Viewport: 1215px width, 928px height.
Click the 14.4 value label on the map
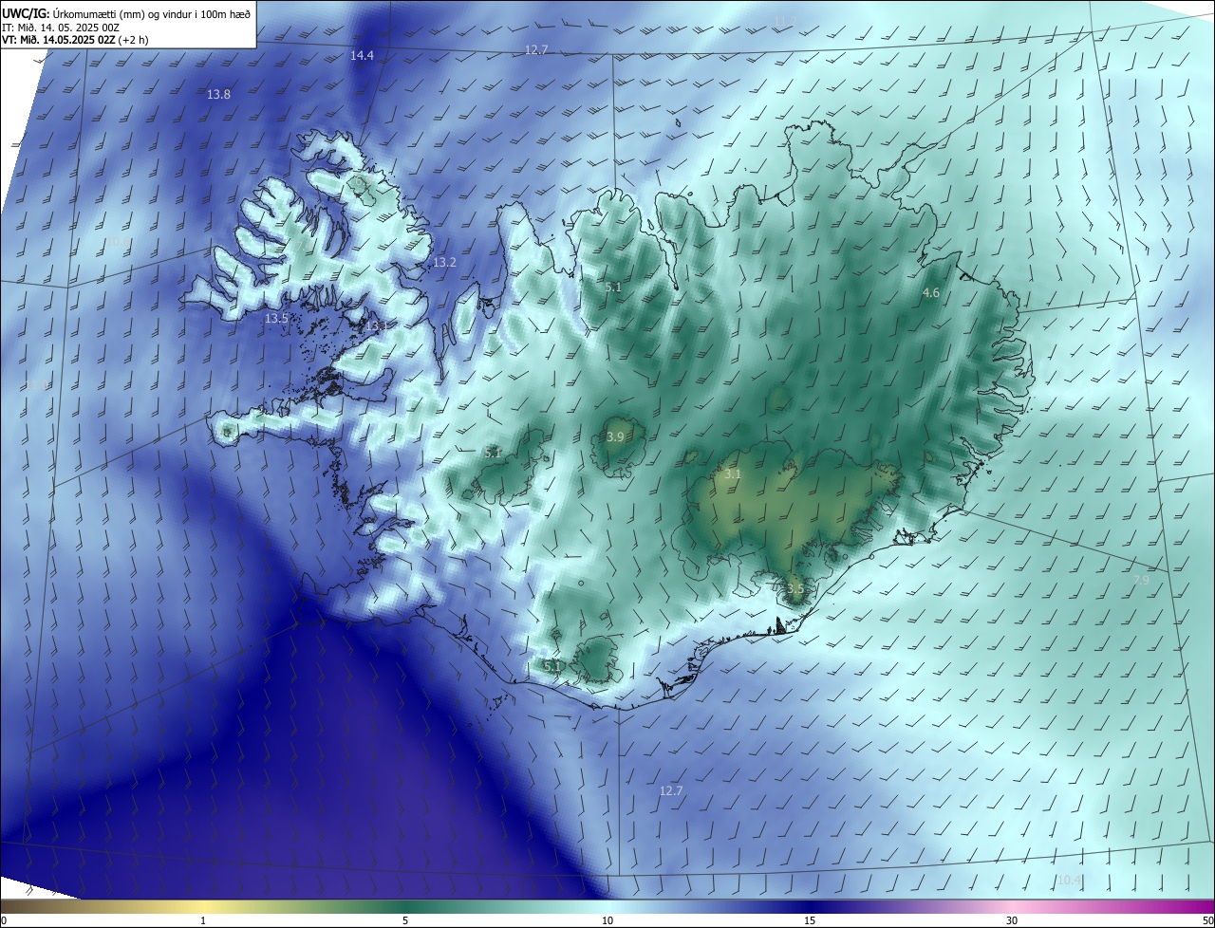coord(362,56)
